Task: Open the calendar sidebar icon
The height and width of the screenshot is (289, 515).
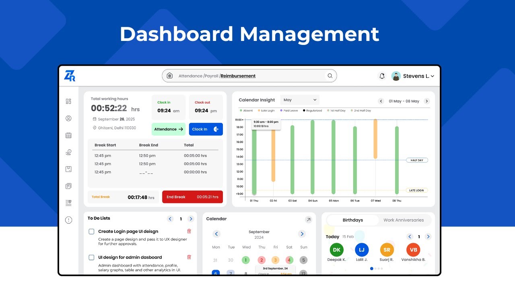Action: (x=68, y=135)
